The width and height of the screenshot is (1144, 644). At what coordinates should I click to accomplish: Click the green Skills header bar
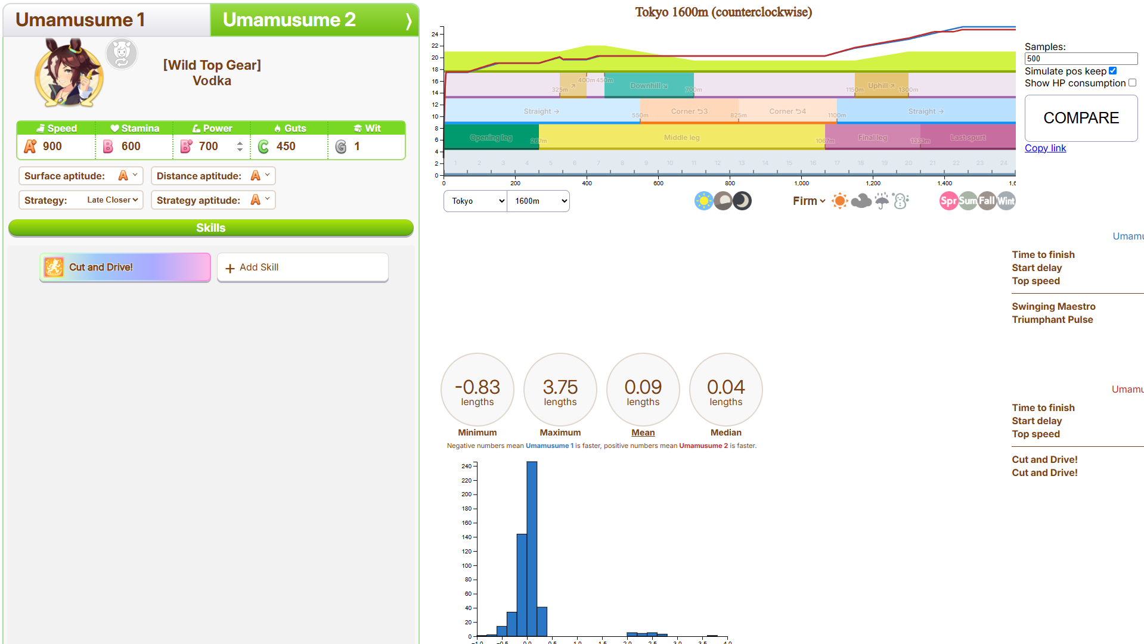tap(211, 228)
